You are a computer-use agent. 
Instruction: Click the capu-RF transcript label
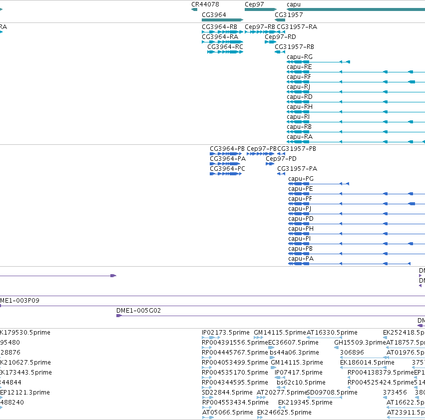click(299, 77)
